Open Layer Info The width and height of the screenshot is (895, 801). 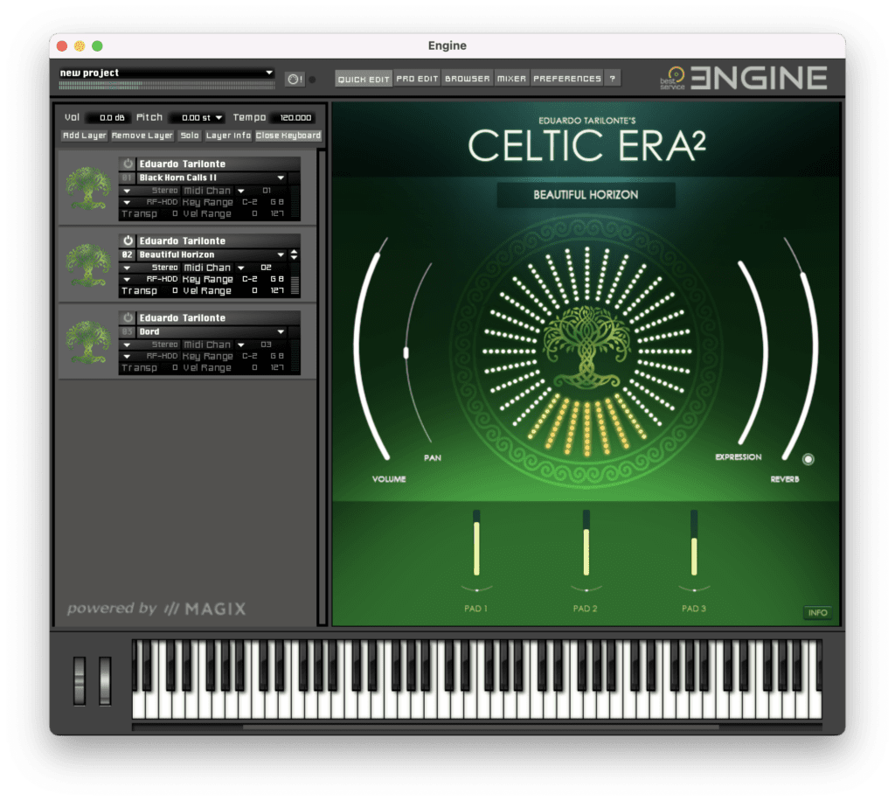tap(228, 136)
